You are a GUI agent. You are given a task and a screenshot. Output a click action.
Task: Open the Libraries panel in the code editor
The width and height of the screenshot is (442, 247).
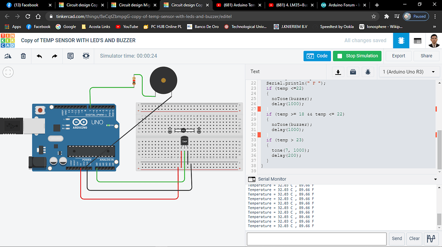353,72
